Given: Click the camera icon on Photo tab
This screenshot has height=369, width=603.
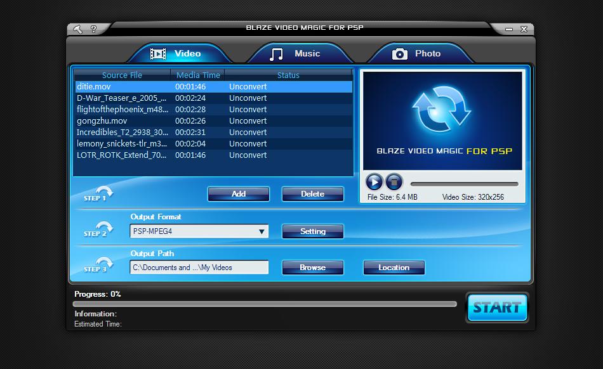Looking at the screenshot, I should 399,54.
